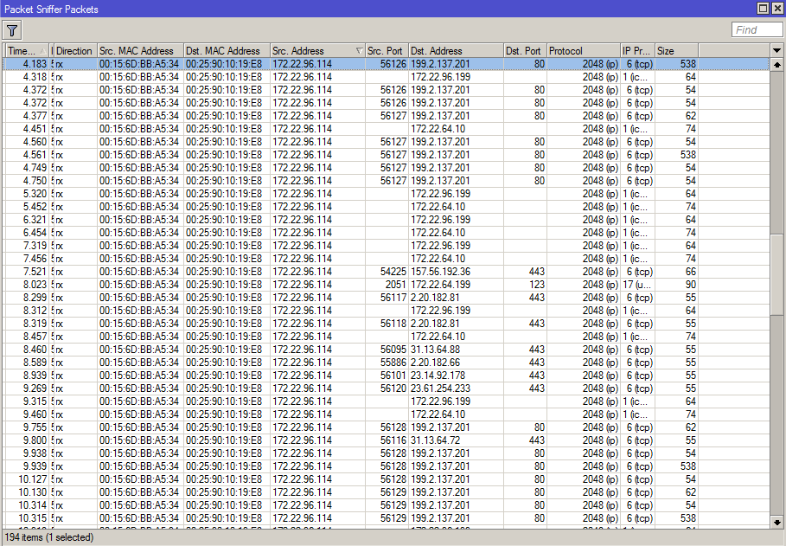Select the packet at time 10.130
The height and width of the screenshot is (546, 786).
(x=386, y=493)
